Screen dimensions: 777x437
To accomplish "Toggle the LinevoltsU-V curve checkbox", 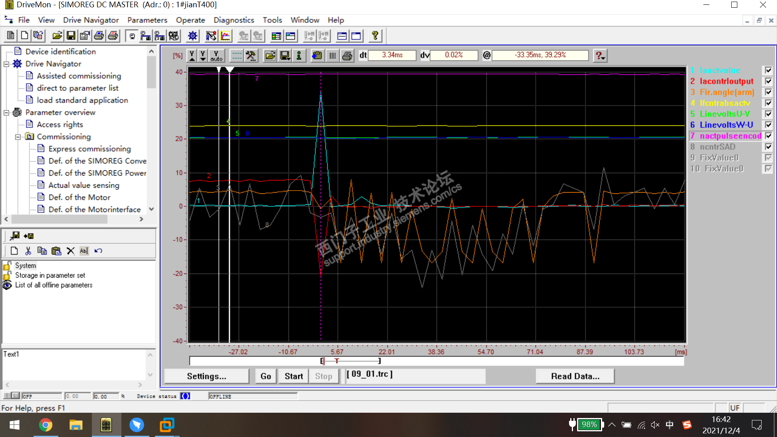I will (768, 114).
